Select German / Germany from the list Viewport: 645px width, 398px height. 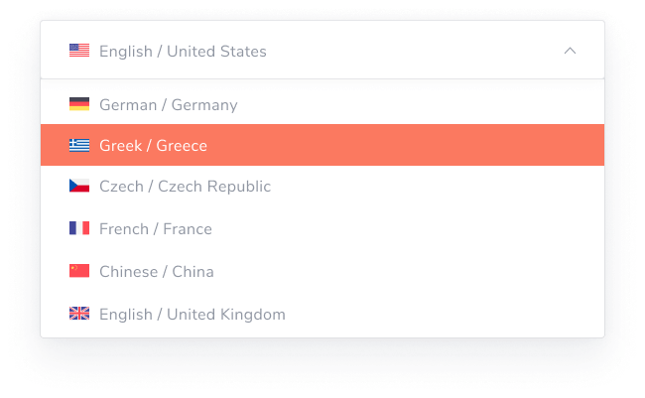[x=168, y=104]
